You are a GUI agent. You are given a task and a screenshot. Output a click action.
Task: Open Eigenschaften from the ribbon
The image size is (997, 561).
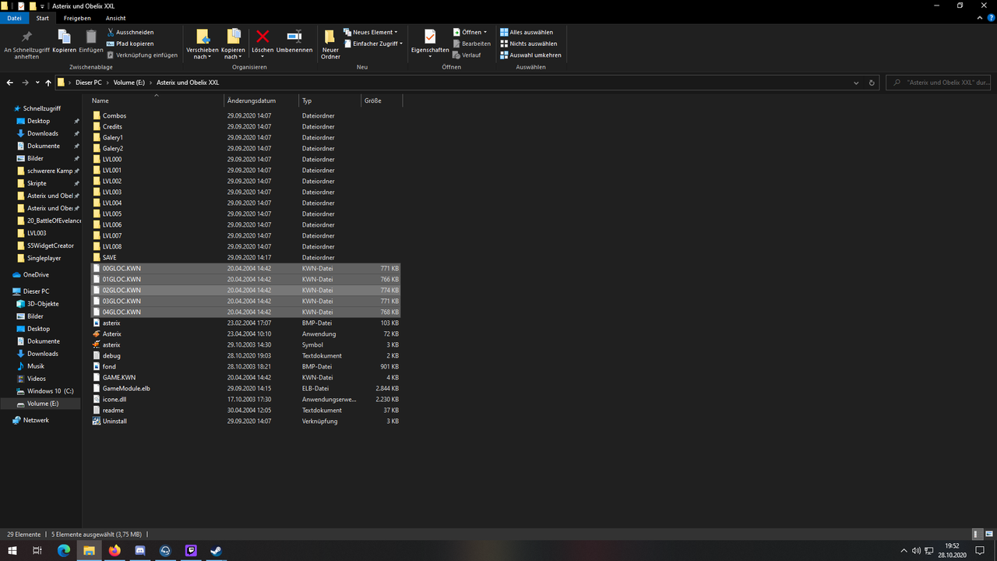click(430, 44)
